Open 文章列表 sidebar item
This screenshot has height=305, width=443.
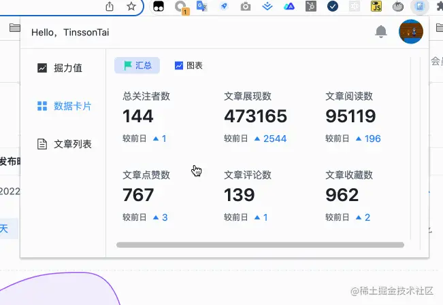pyautogui.click(x=65, y=144)
